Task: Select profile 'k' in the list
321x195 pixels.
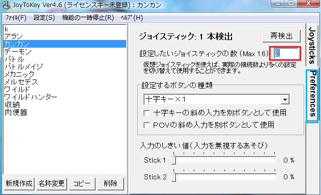Action: point(65,29)
